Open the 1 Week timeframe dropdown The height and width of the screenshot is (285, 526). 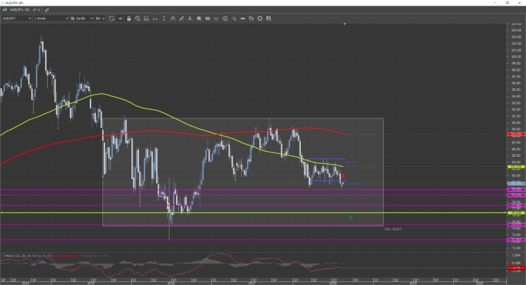point(51,18)
